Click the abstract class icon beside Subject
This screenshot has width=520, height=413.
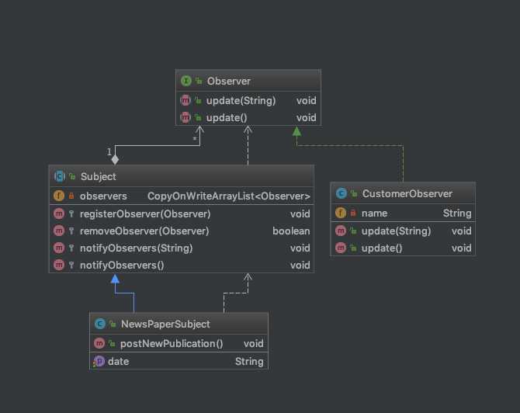60,176
